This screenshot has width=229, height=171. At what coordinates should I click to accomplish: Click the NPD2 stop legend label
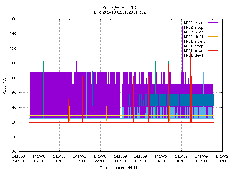[x=194, y=28]
